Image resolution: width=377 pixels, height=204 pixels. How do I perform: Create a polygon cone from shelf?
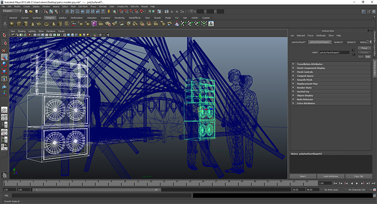[x=32, y=24]
